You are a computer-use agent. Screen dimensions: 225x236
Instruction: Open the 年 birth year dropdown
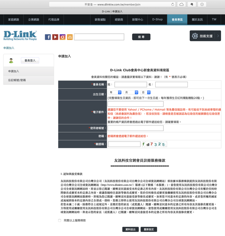coord(115,92)
